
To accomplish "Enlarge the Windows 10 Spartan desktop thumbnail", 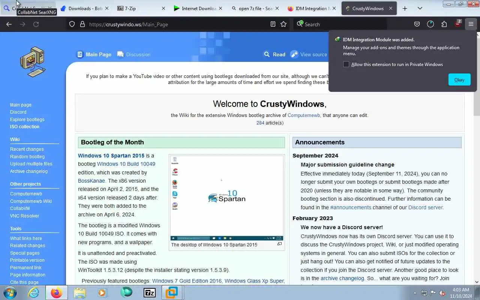I will (227, 198).
